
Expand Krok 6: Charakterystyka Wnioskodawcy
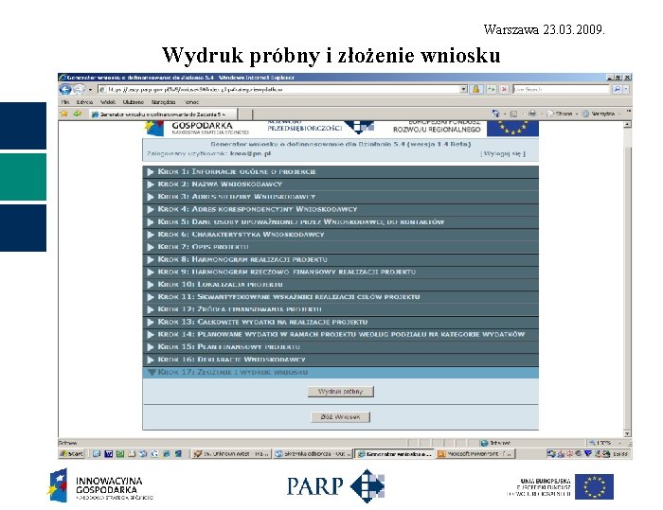pyautogui.click(x=341, y=234)
